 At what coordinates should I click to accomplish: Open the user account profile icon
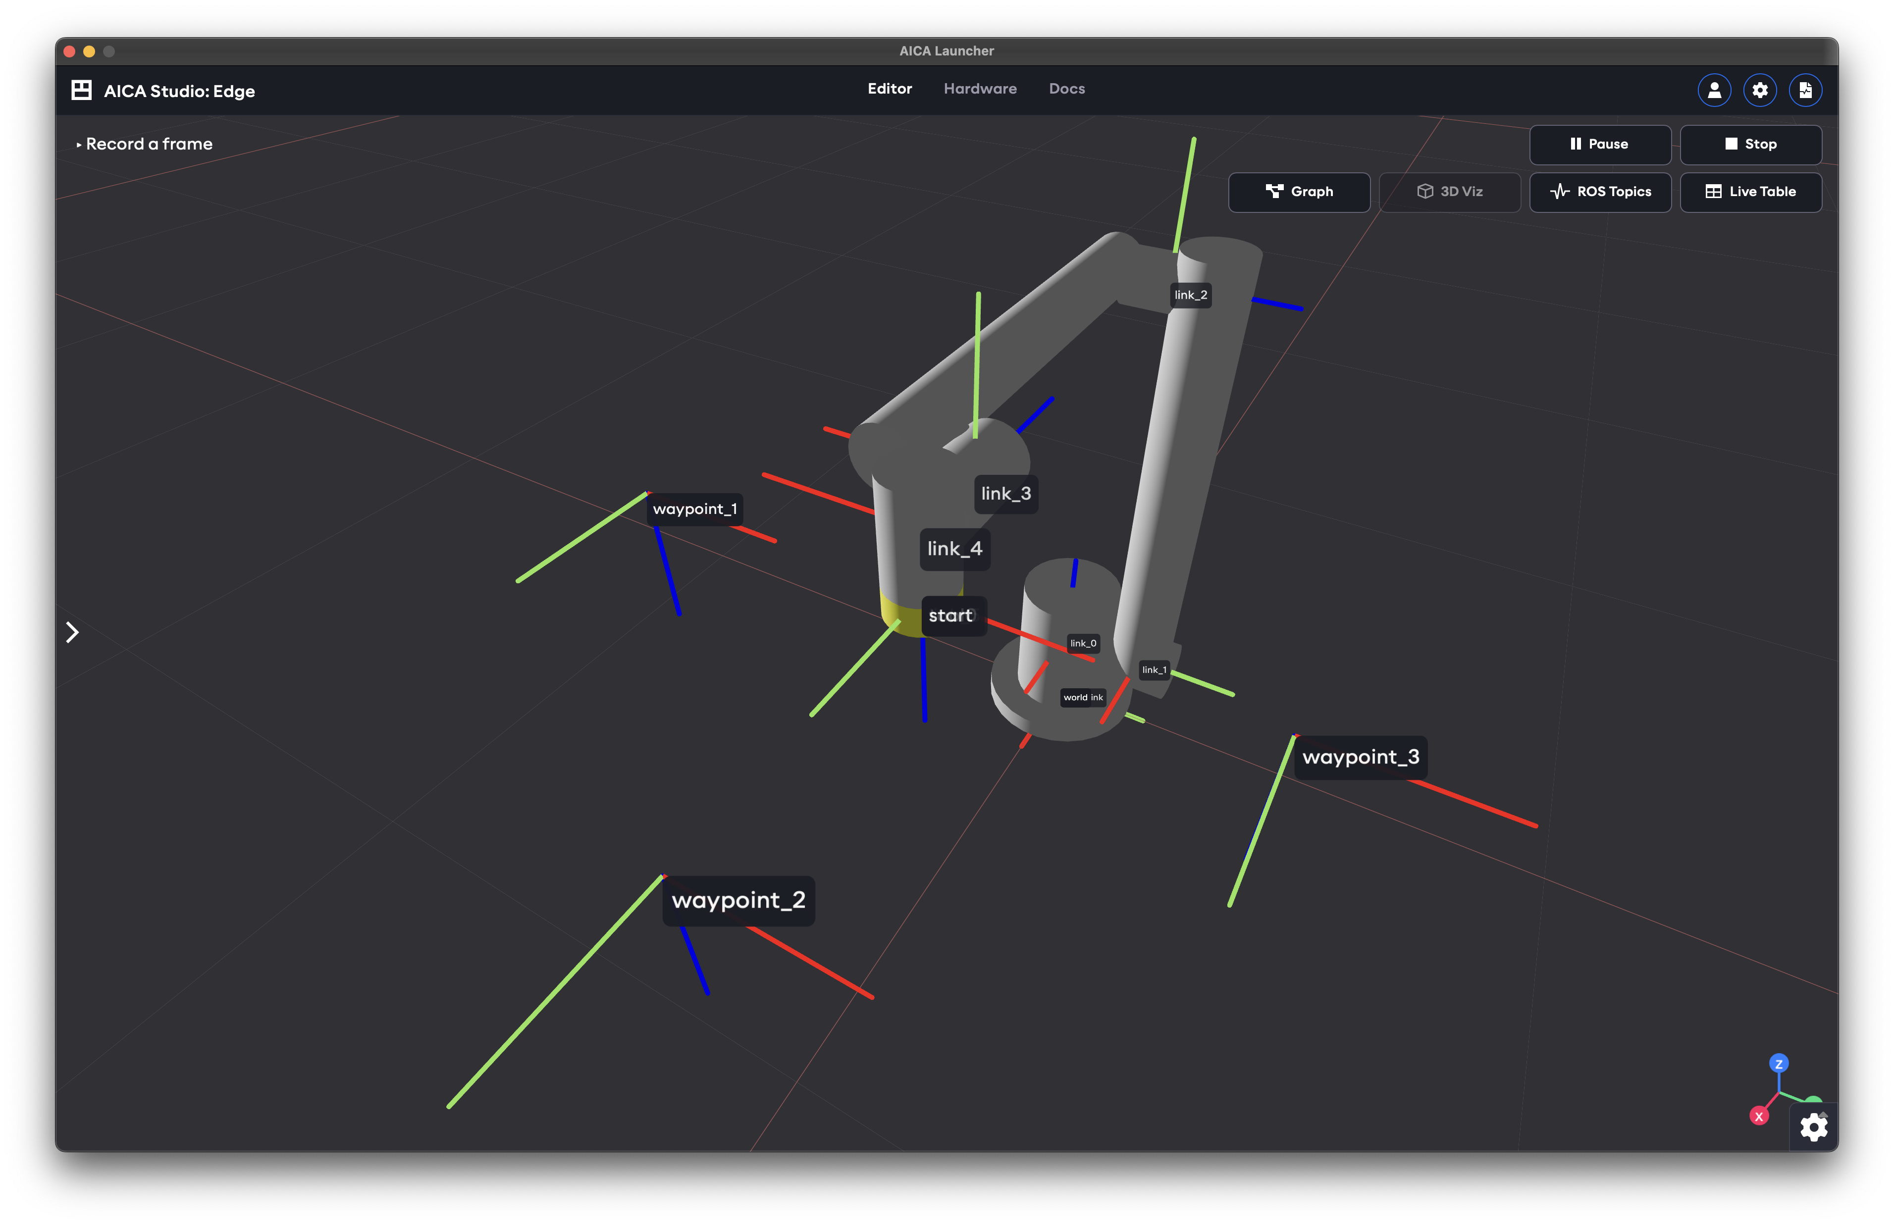coord(1714,90)
